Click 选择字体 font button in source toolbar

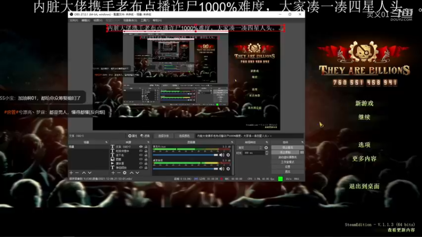tap(164, 136)
